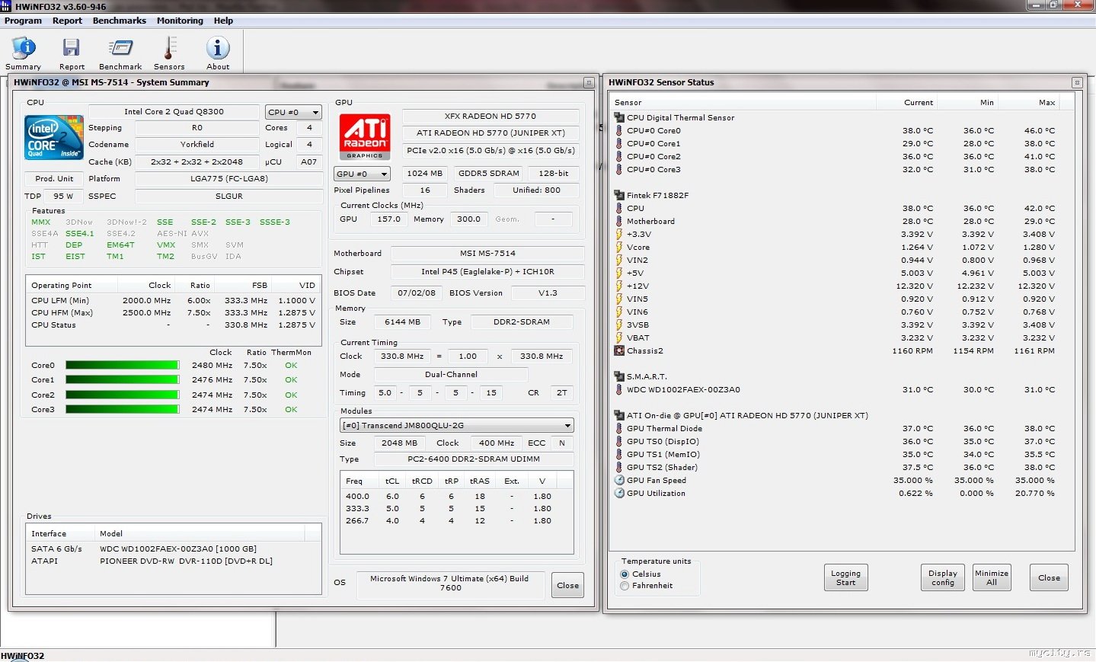Open the Monitoring menu
Viewport: 1096px width, 662px height.
(x=180, y=21)
